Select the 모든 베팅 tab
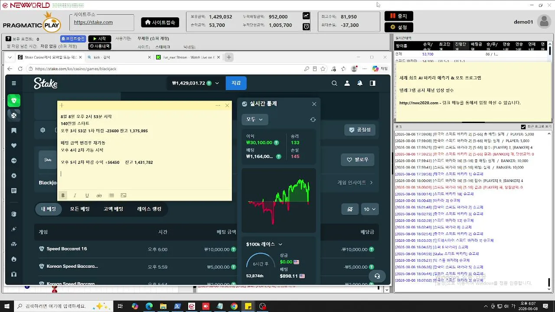The image size is (555, 312). coord(80,209)
